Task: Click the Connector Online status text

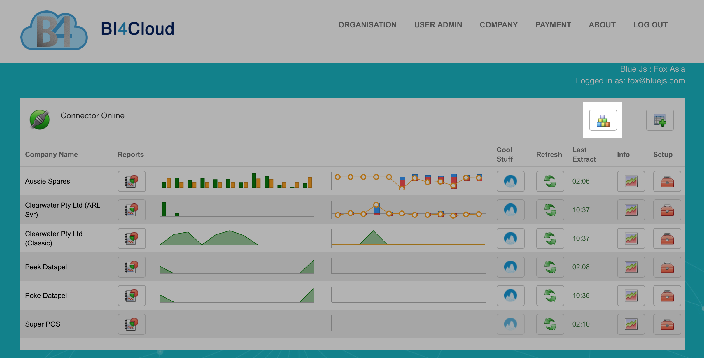Action: tap(92, 116)
